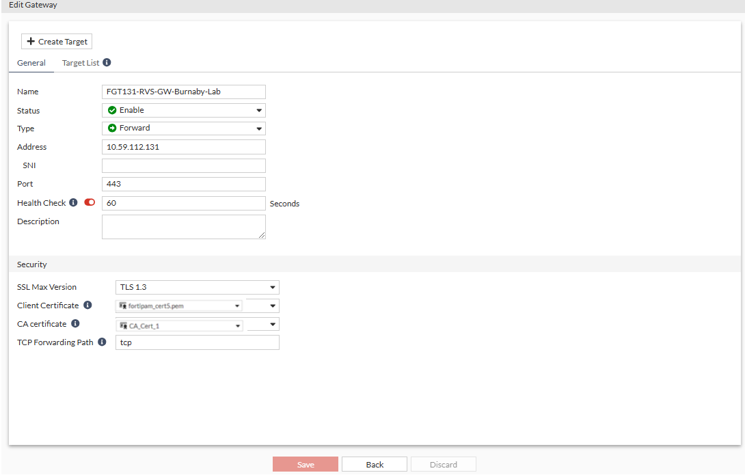Viewport: 745px width, 475px height.
Task: Click the Back button
Action: pos(374,464)
